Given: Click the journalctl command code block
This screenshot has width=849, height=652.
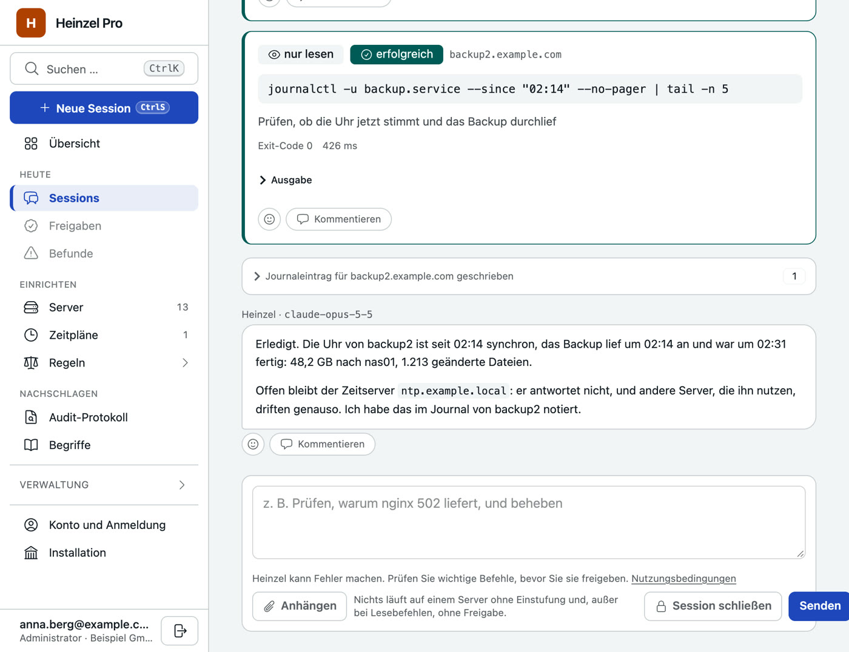Looking at the screenshot, I should [530, 89].
